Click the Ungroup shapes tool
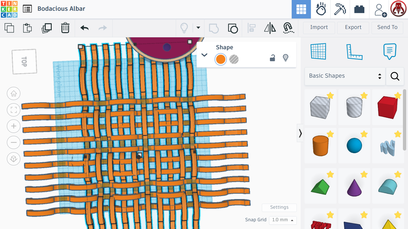This screenshot has height=229, width=408. pyautogui.click(x=233, y=28)
